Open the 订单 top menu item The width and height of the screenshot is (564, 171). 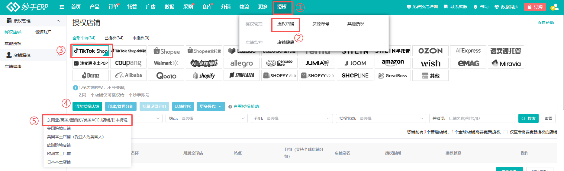pos(113,7)
